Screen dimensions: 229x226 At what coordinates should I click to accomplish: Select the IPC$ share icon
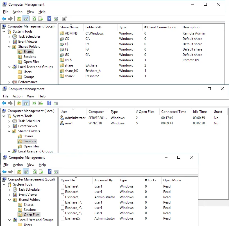(x=62, y=60)
